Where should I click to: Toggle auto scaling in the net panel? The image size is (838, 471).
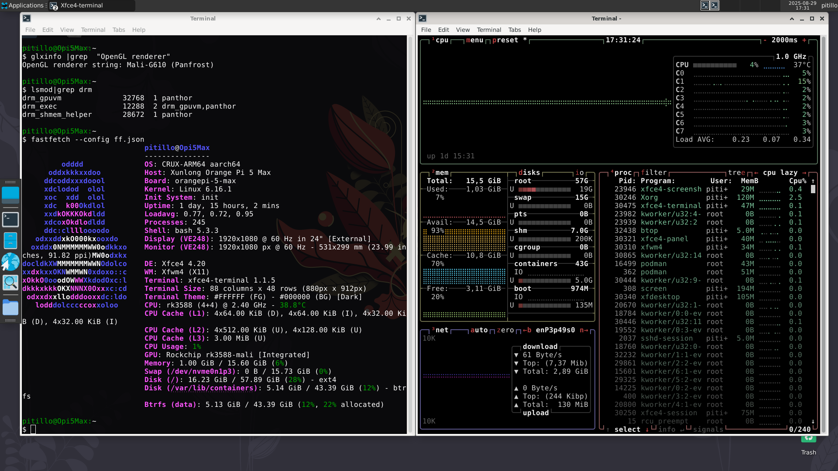click(x=479, y=330)
